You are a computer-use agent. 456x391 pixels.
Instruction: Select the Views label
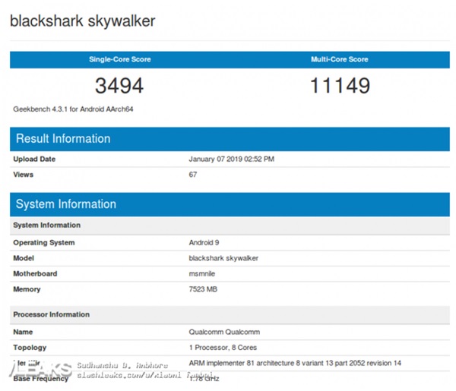click(x=24, y=175)
